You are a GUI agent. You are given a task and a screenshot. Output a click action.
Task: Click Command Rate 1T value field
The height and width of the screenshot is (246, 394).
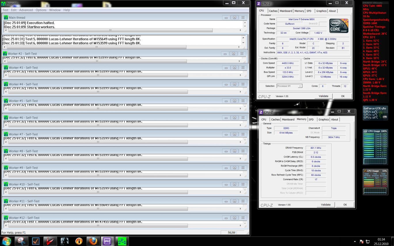coord(316,180)
